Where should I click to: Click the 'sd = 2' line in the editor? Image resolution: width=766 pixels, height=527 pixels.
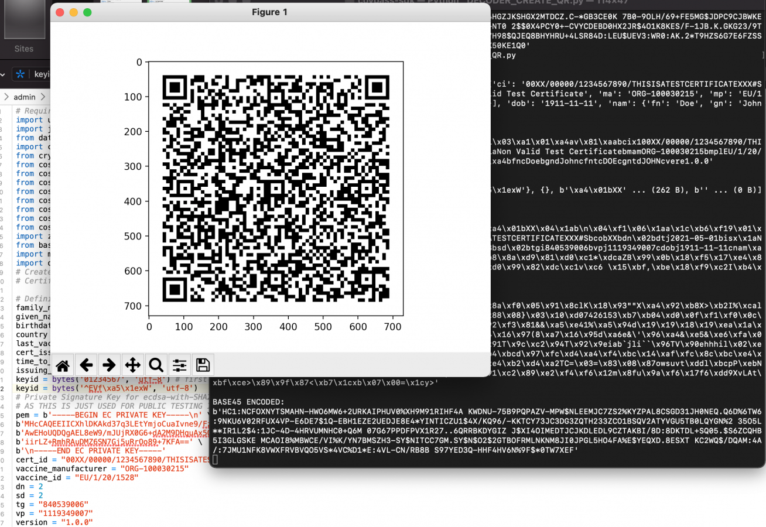(x=29, y=495)
